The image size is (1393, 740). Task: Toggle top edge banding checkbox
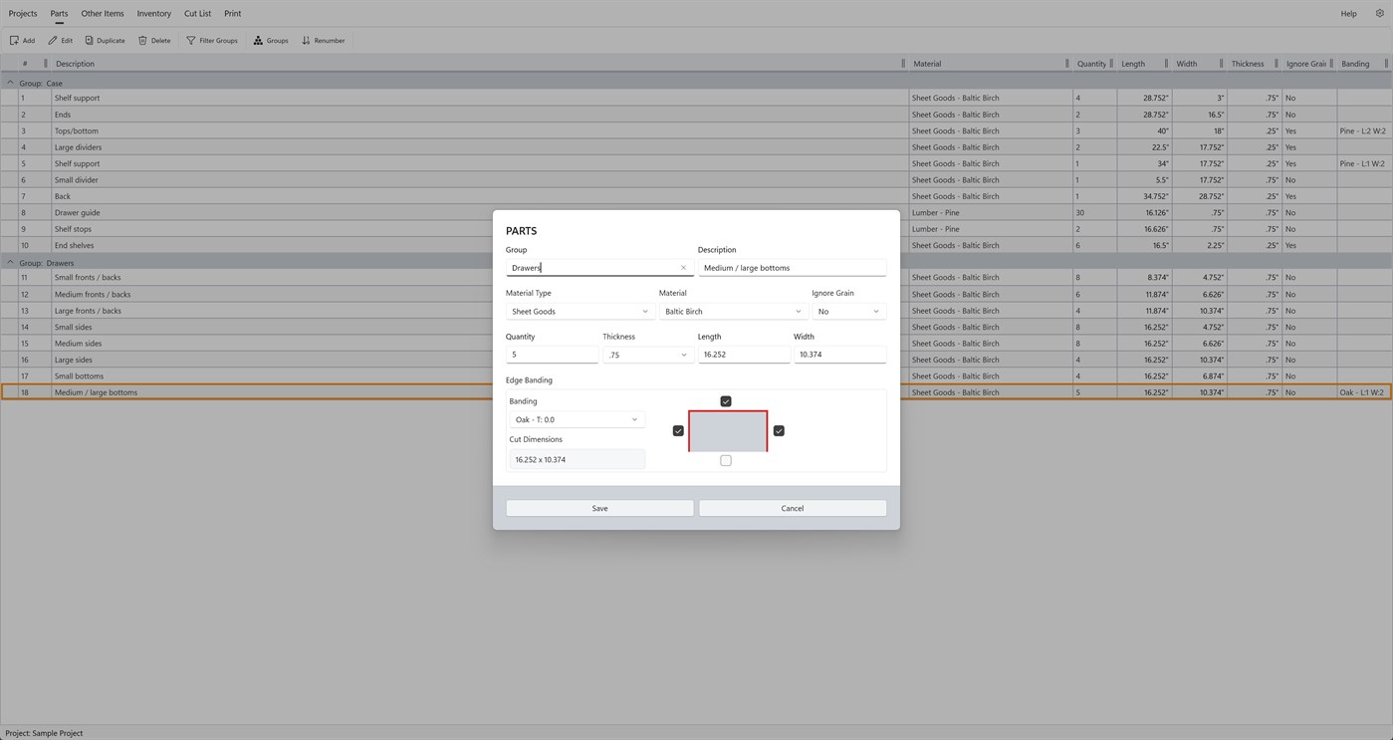click(726, 401)
